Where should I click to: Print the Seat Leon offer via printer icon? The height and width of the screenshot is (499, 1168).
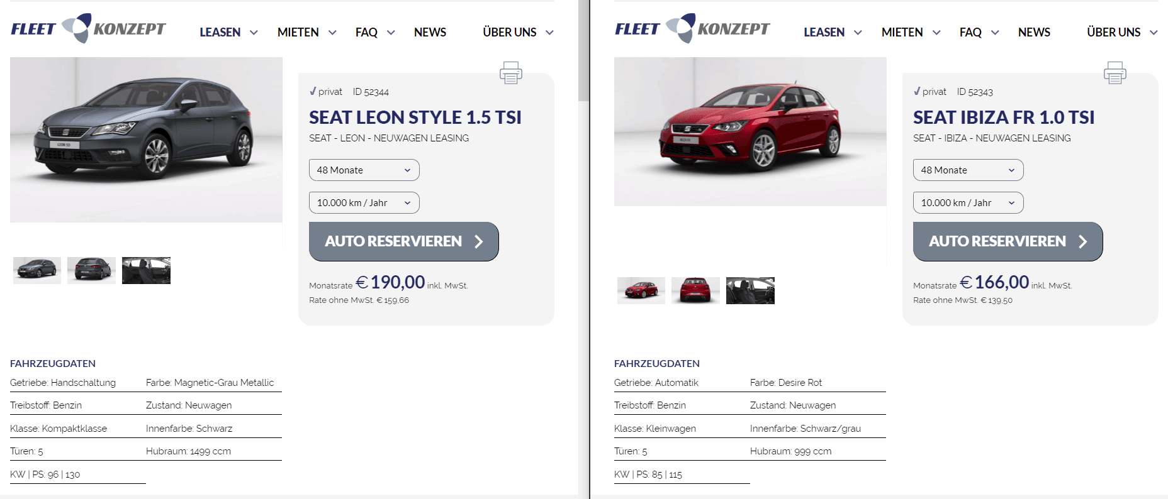coord(511,72)
